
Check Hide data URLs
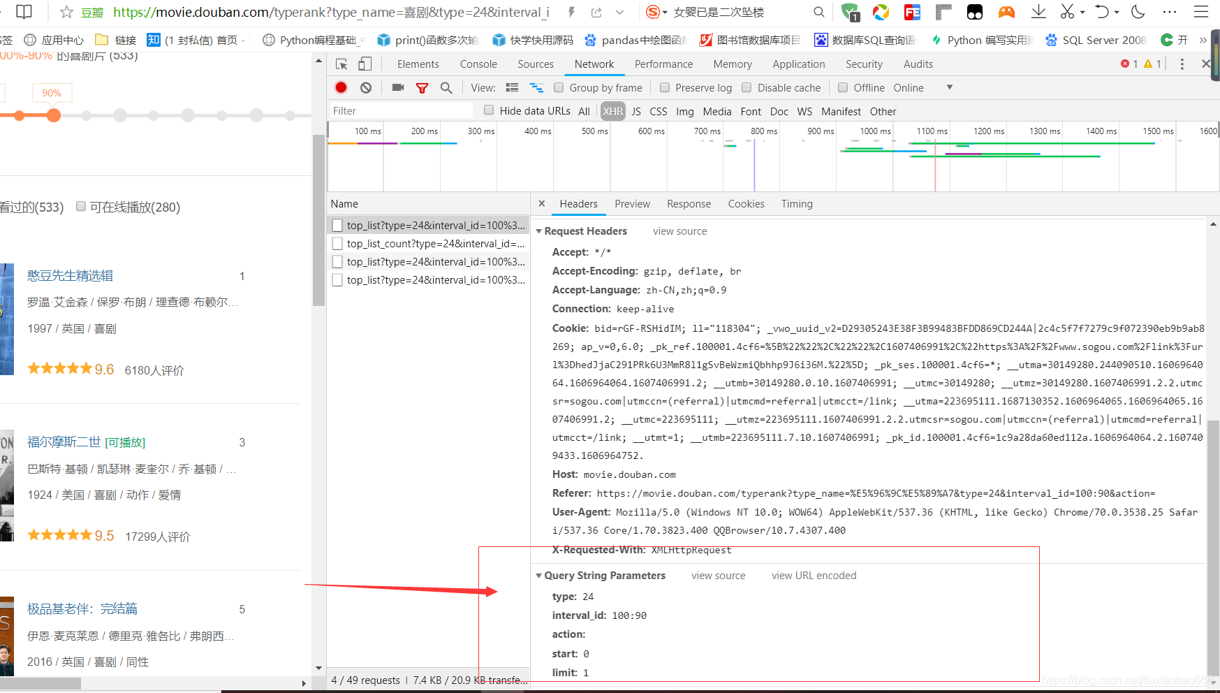pos(489,110)
